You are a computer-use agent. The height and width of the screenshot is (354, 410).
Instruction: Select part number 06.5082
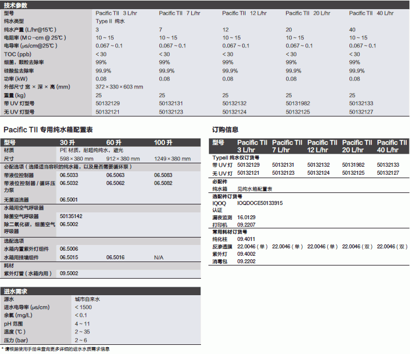click(163, 183)
